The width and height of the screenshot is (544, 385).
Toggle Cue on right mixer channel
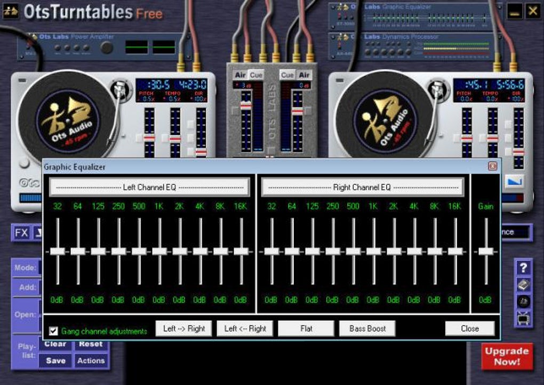tap(287, 75)
